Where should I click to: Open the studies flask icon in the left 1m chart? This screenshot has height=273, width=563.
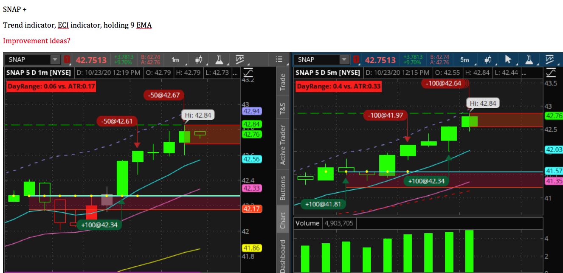220,60
